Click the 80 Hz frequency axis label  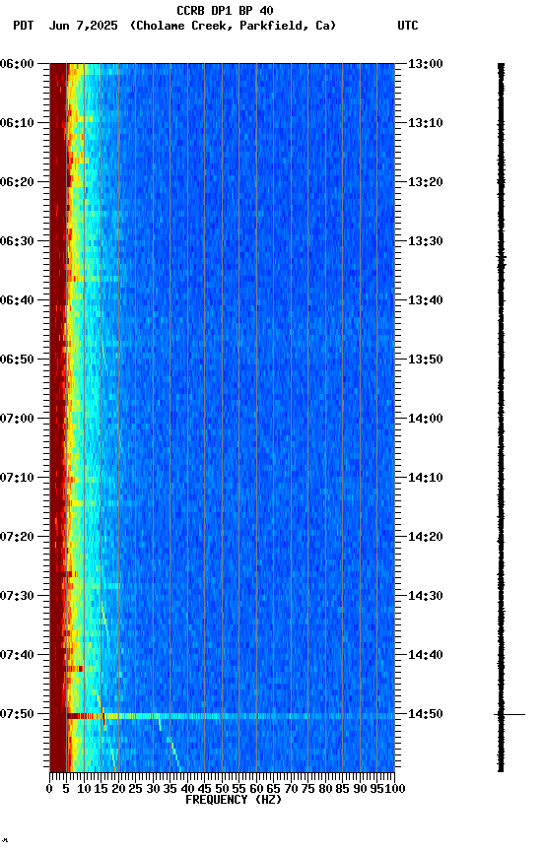325,789
